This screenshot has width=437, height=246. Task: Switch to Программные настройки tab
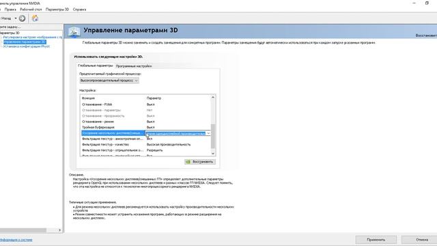(x=134, y=66)
